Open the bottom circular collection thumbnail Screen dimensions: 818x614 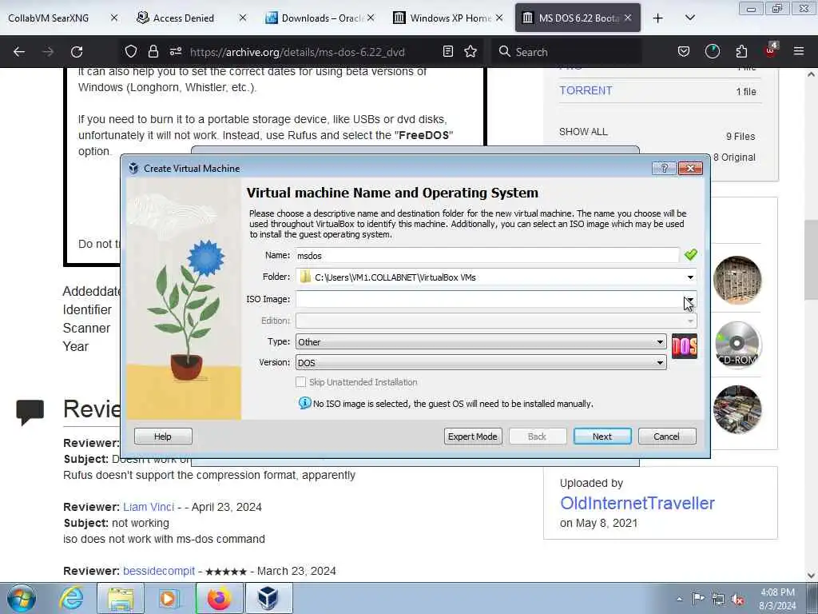point(737,409)
